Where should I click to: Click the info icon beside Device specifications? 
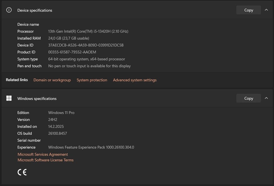[x=9, y=10]
